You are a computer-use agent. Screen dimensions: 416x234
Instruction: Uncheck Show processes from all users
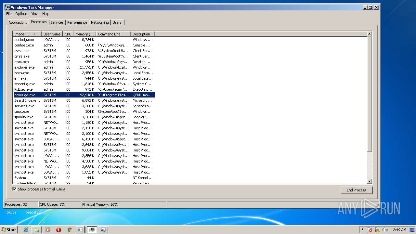[14, 189]
